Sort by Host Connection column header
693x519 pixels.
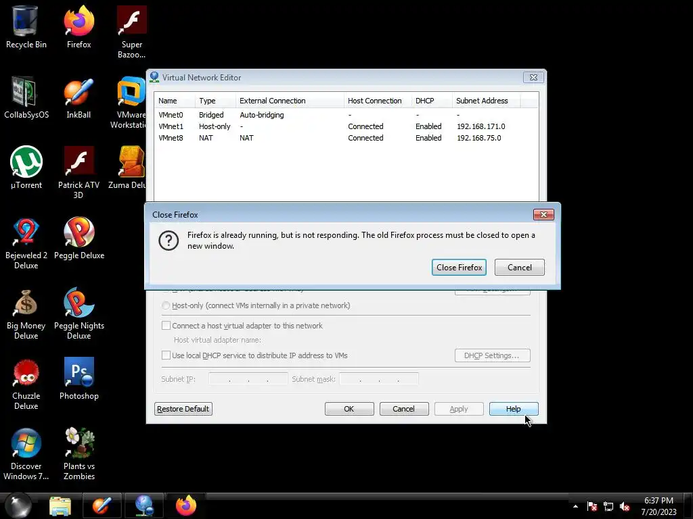point(378,101)
